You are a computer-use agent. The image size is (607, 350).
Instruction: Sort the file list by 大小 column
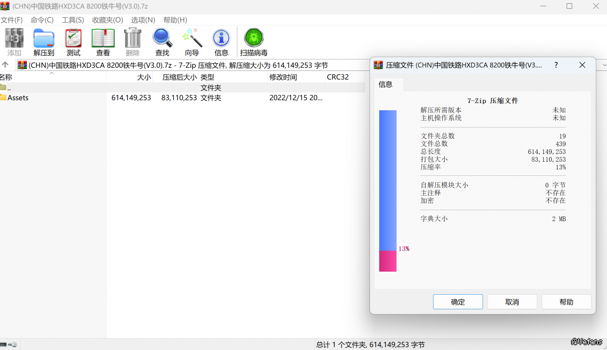(129, 77)
